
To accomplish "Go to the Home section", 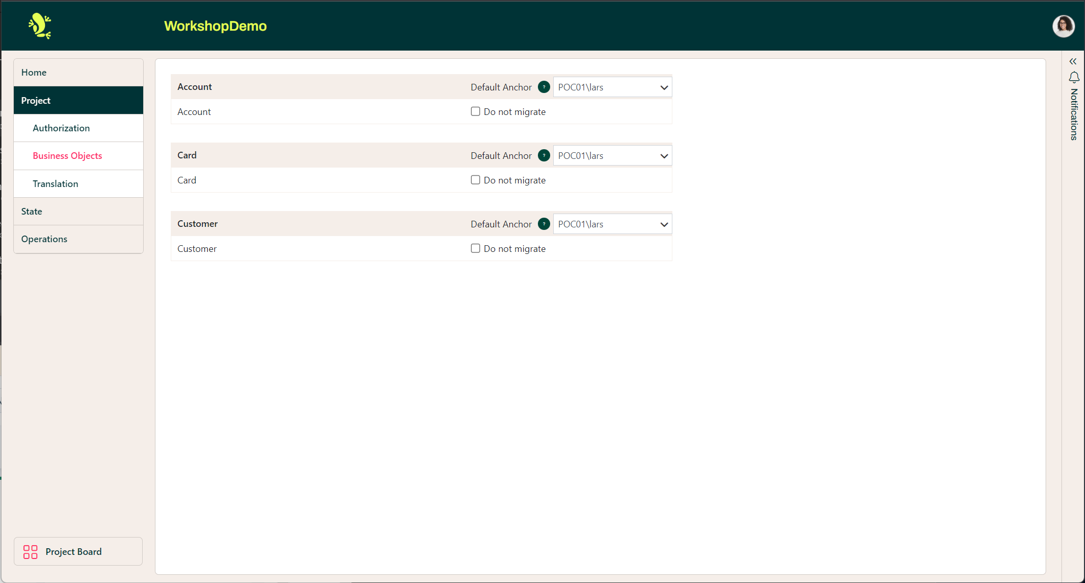I will click(x=34, y=72).
